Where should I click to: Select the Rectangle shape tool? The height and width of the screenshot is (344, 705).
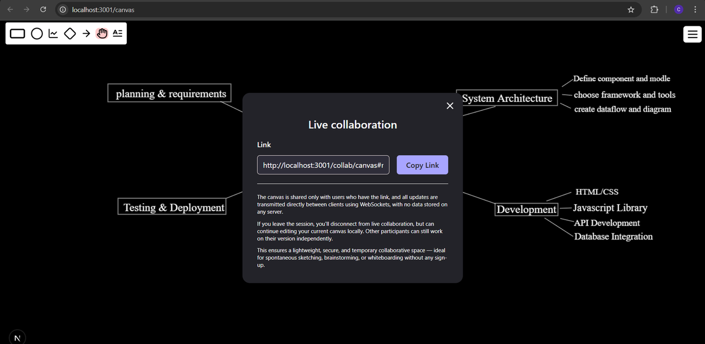pos(18,34)
